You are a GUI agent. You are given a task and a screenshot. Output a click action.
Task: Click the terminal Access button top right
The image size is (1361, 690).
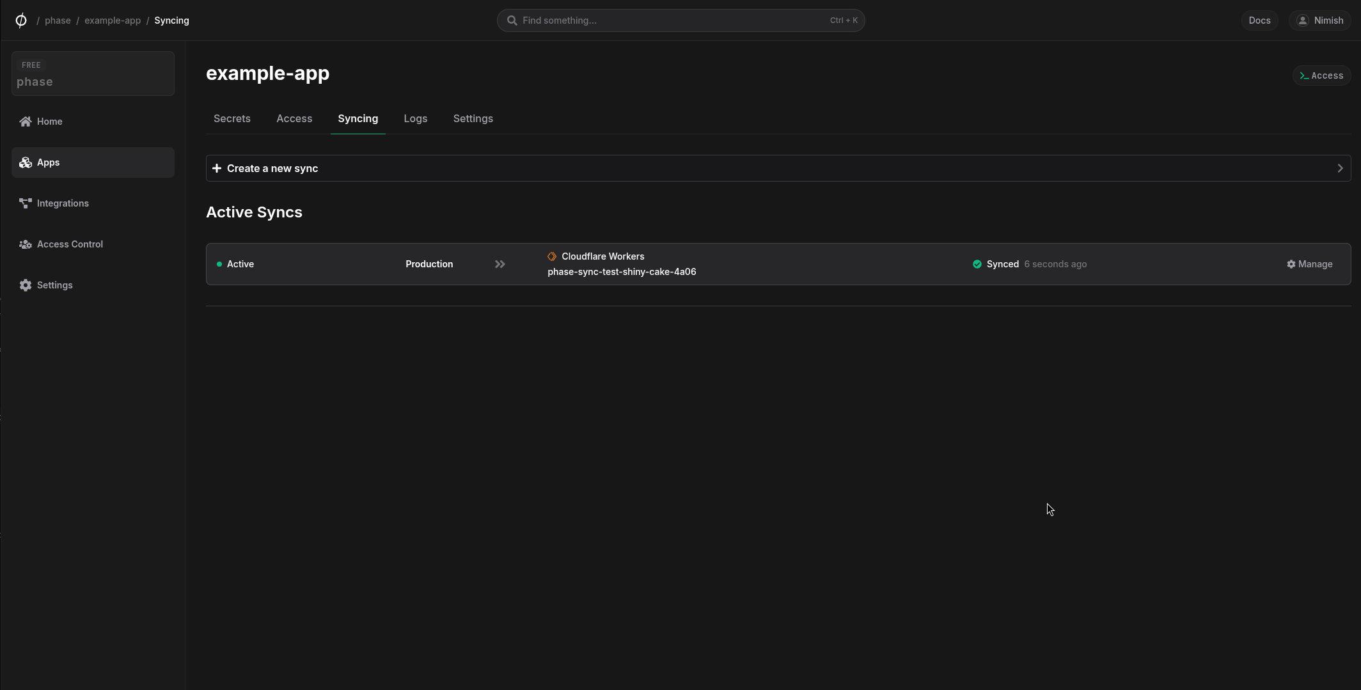pyautogui.click(x=1321, y=75)
